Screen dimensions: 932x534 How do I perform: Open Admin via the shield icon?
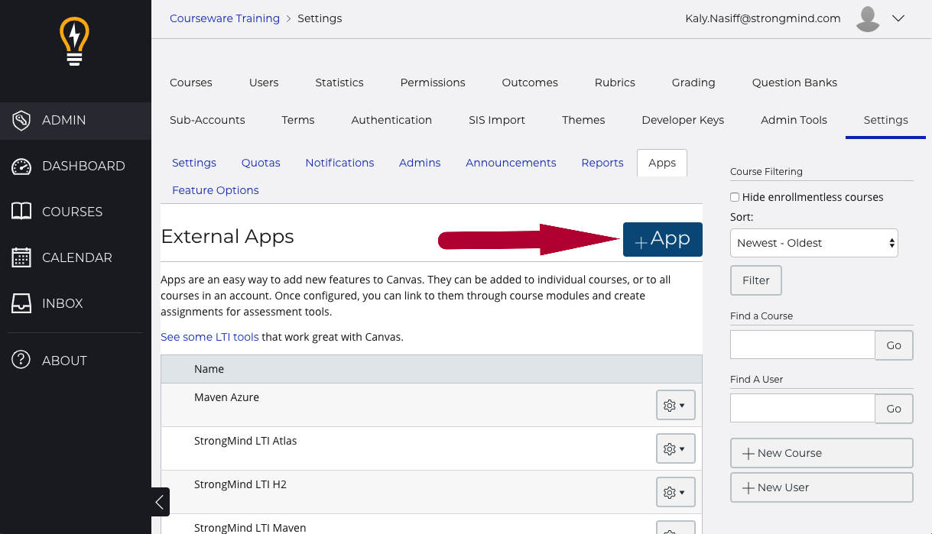21,120
